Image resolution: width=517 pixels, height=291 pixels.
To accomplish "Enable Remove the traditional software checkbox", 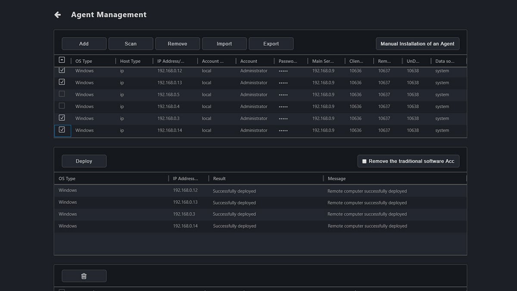I will point(364,161).
